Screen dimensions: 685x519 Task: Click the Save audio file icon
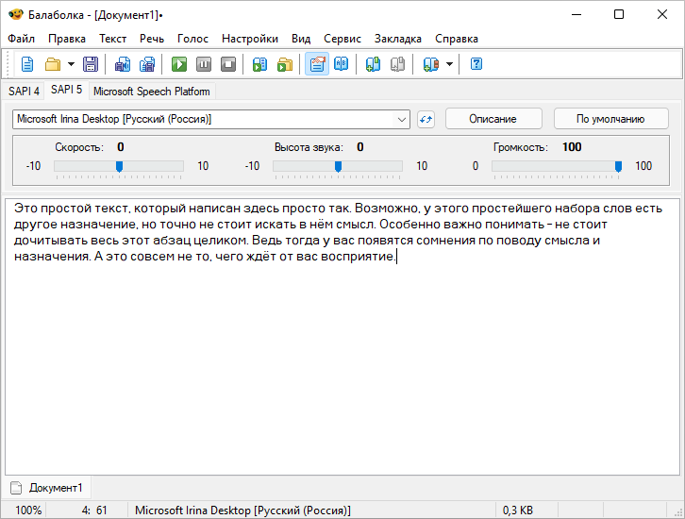[x=122, y=64]
